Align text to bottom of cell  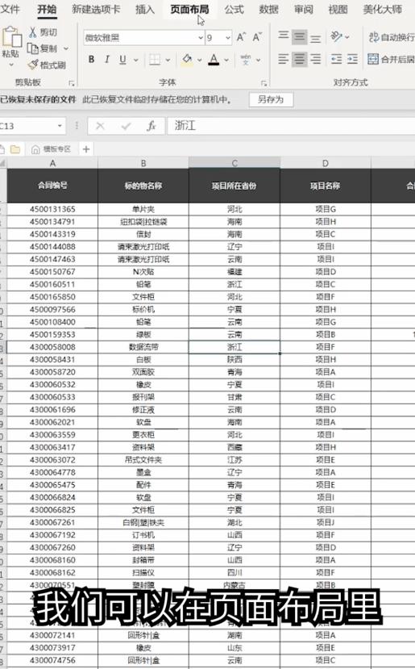(315, 39)
